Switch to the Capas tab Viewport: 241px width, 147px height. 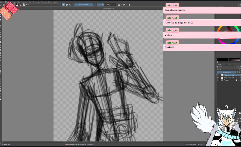pyautogui.click(x=219, y=65)
